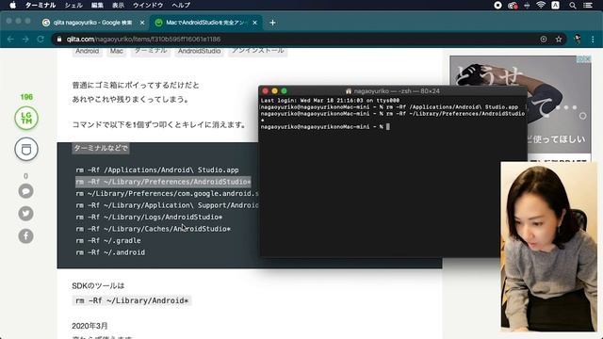Viewport: 603px width, 339px height.
Task: Open the 表示 menu
Action: 118,5
